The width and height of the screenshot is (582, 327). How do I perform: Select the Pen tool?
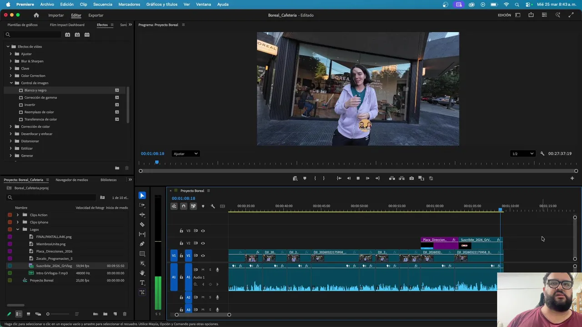click(x=142, y=244)
